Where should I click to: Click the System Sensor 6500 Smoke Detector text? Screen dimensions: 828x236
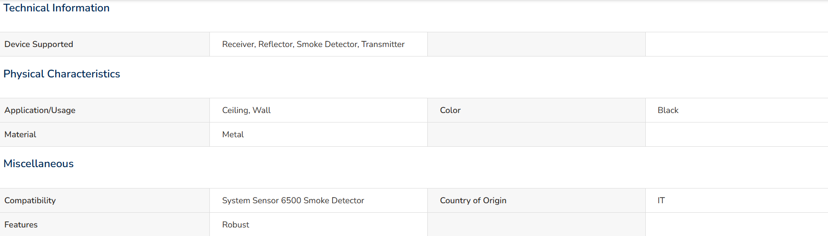coord(293,200)
